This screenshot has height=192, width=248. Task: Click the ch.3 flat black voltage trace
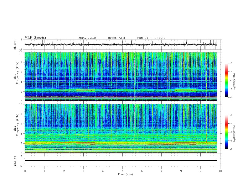tap(121, 161)
